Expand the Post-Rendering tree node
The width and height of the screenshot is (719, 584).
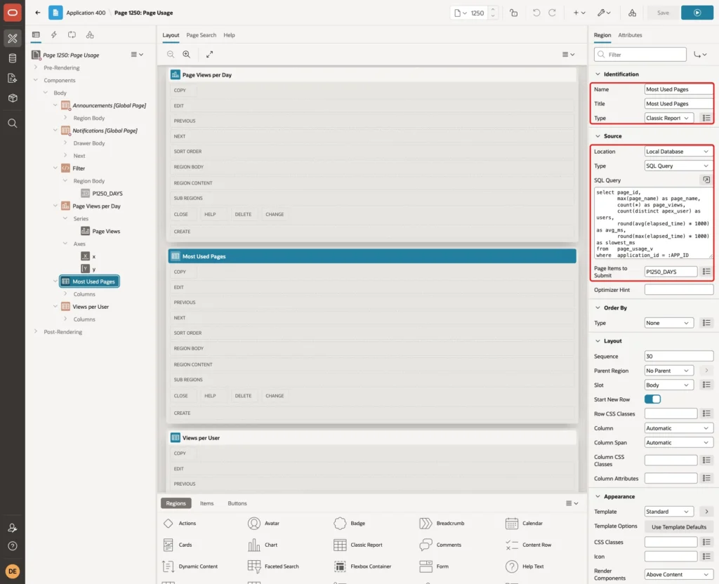click(36, 331)
